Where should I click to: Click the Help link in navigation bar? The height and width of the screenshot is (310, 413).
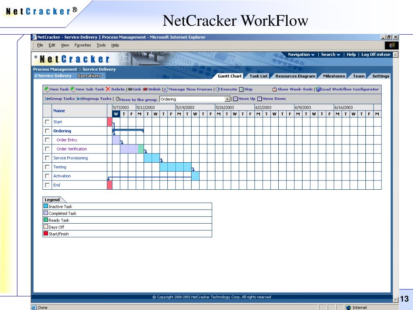[x=351, y=54]
